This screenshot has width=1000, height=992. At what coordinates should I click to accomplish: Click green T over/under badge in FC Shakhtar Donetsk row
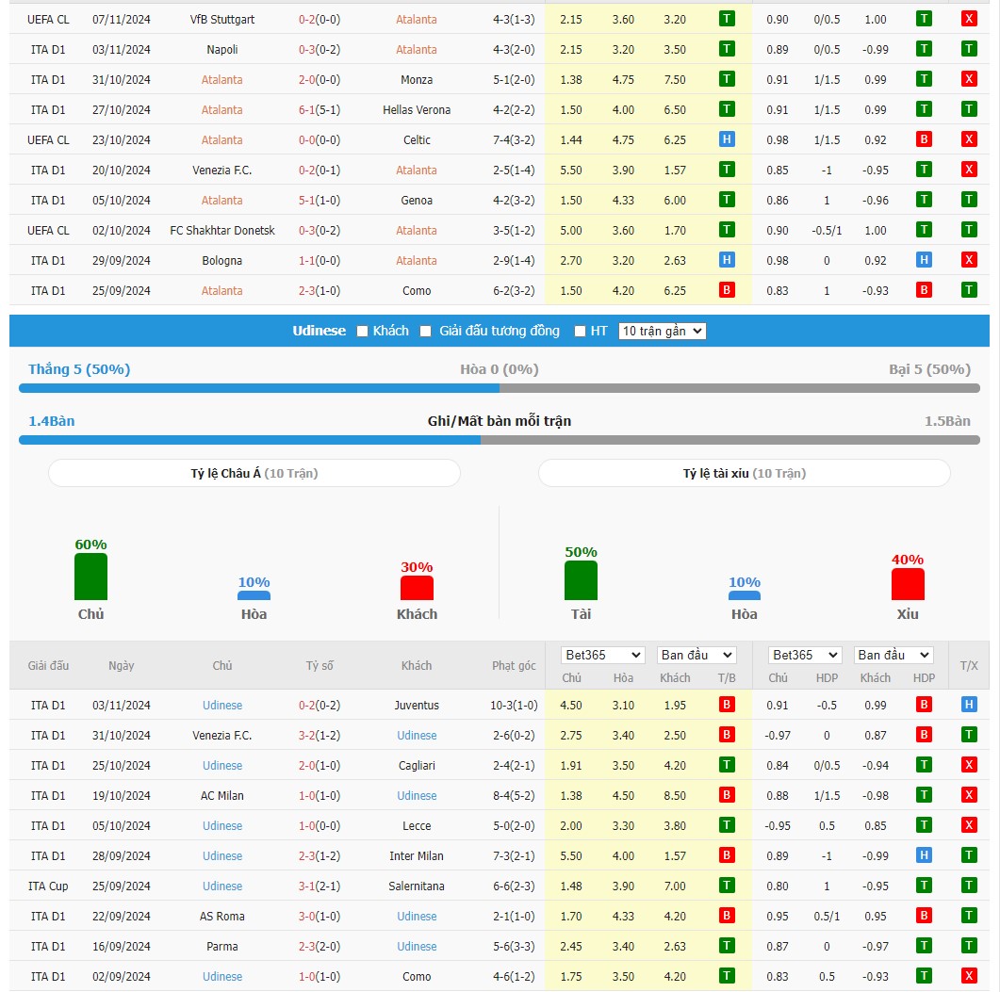[x=969, y=230]
